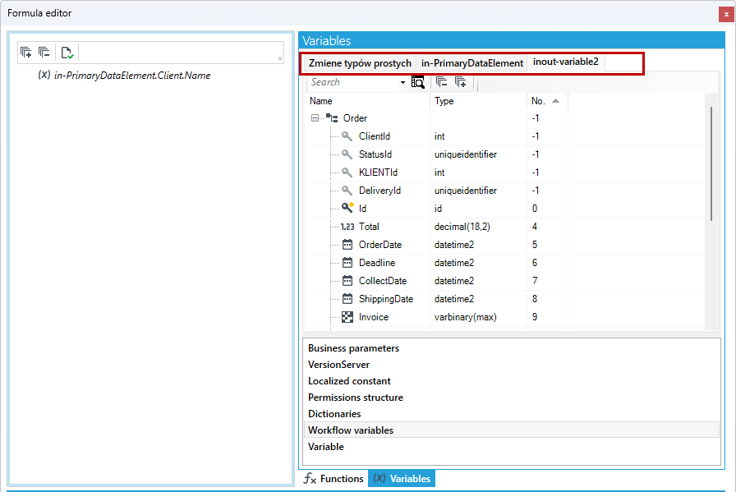Select the CollectDate row
This screenshot has width=736, height=492.
point(504,281)
